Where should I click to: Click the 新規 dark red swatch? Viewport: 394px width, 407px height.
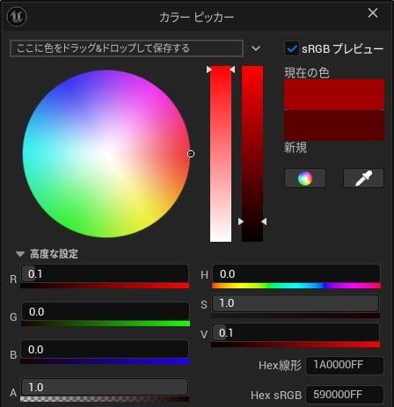click(x=334, y=125)
